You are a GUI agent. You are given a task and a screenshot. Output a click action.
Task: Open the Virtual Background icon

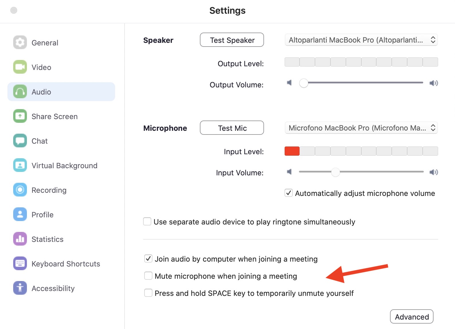click(20, 165)
